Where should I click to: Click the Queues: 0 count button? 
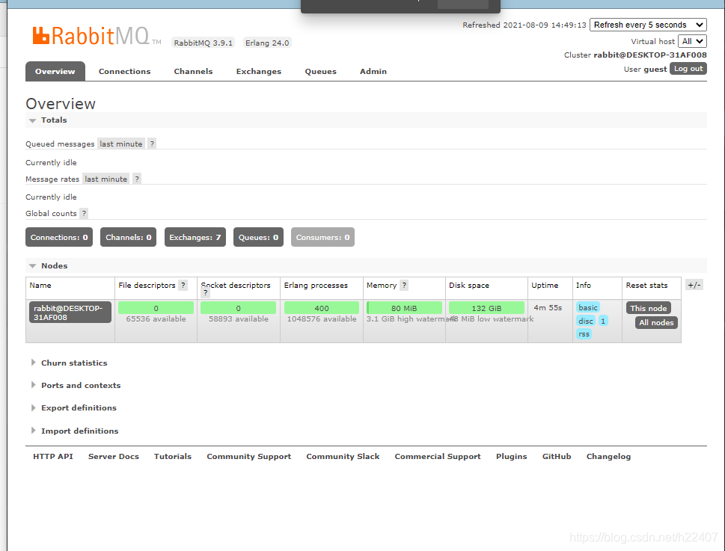(x=258, y=237)
